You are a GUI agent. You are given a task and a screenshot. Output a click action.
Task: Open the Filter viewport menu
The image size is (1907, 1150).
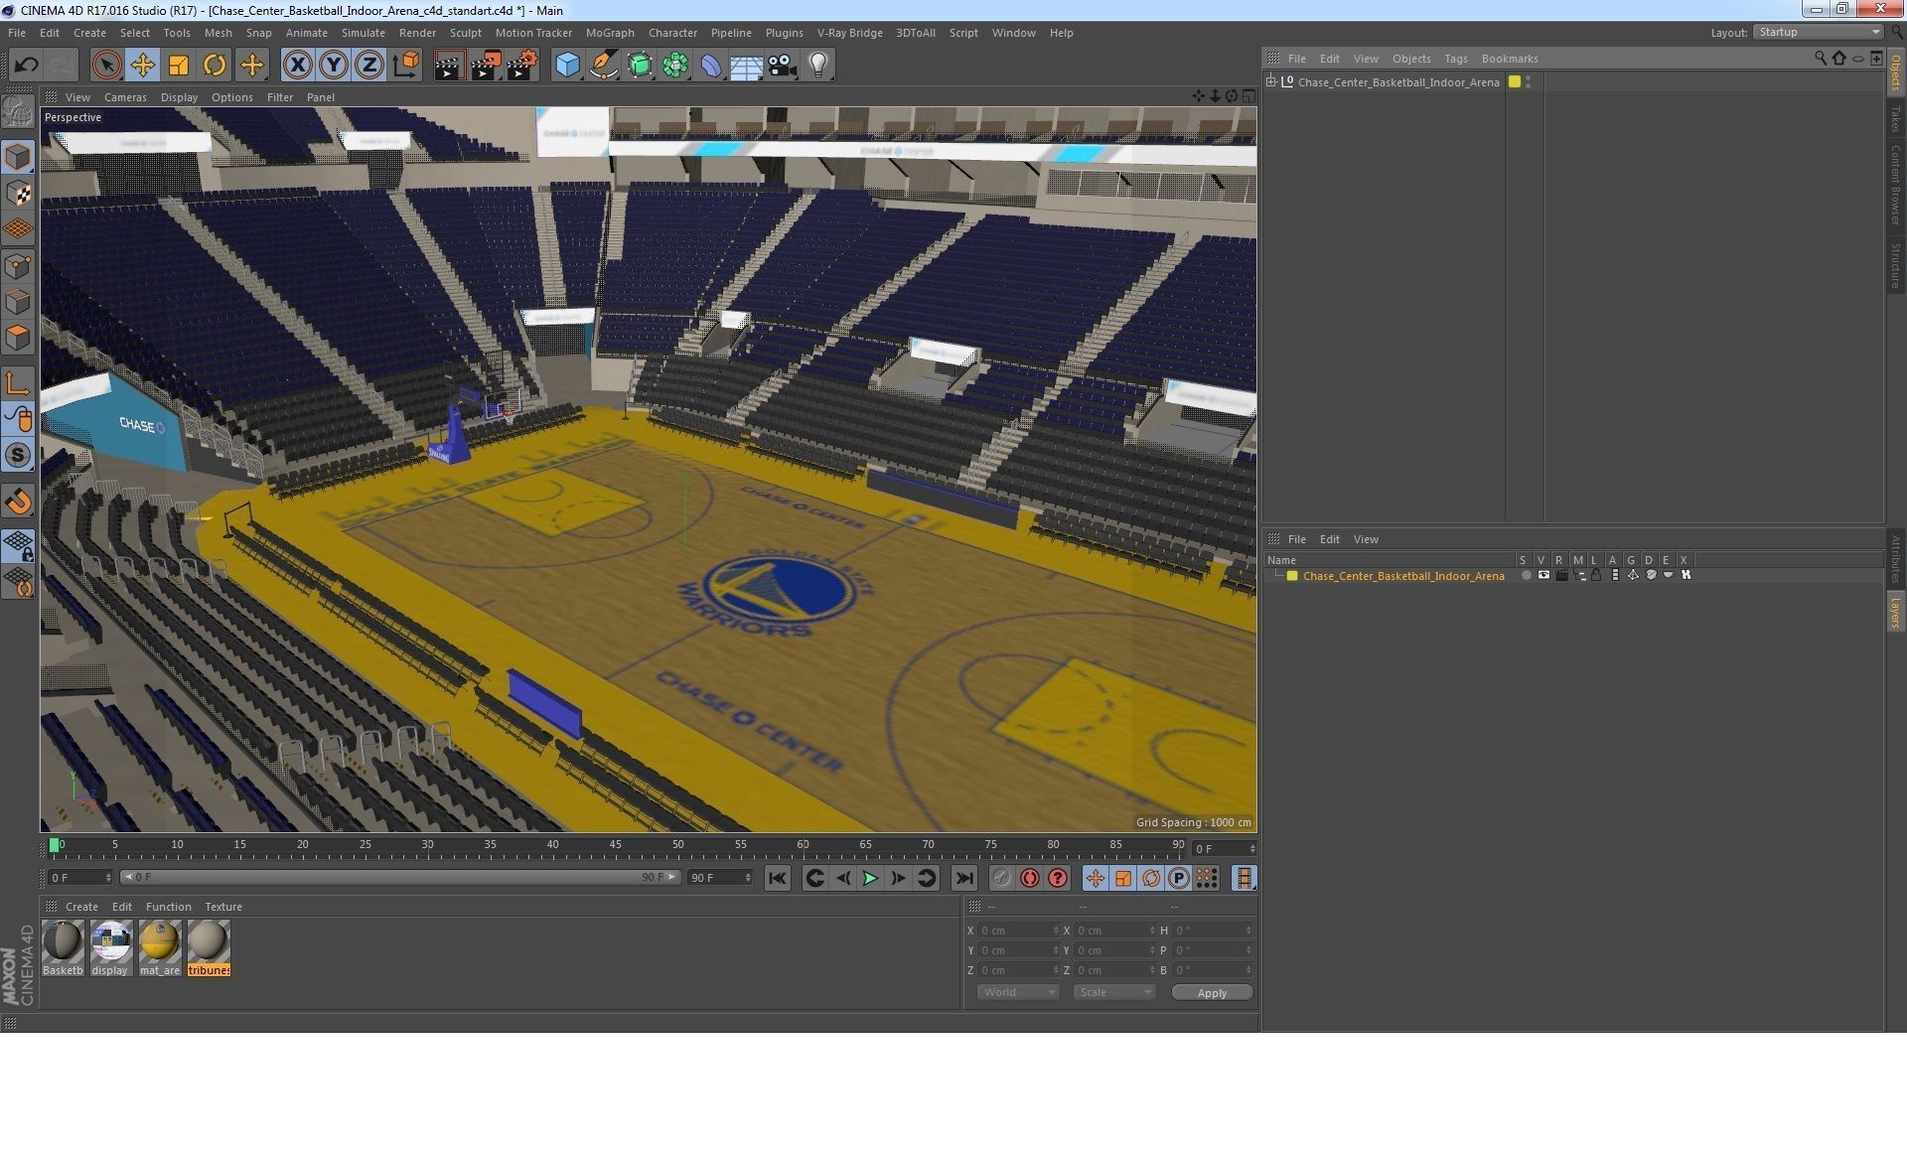[280, 97]
